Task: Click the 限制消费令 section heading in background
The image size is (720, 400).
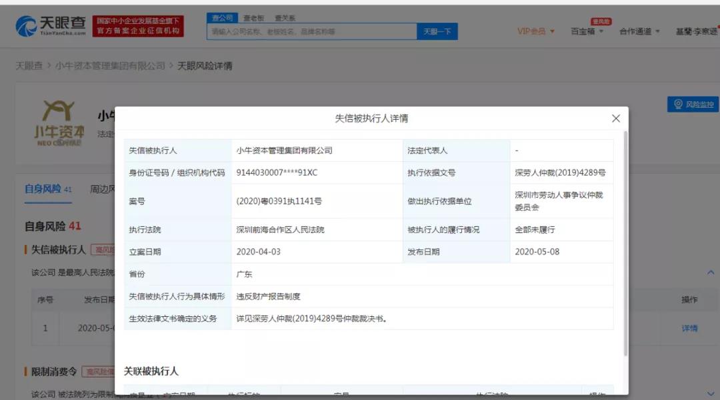Action: tap(54, 371)
